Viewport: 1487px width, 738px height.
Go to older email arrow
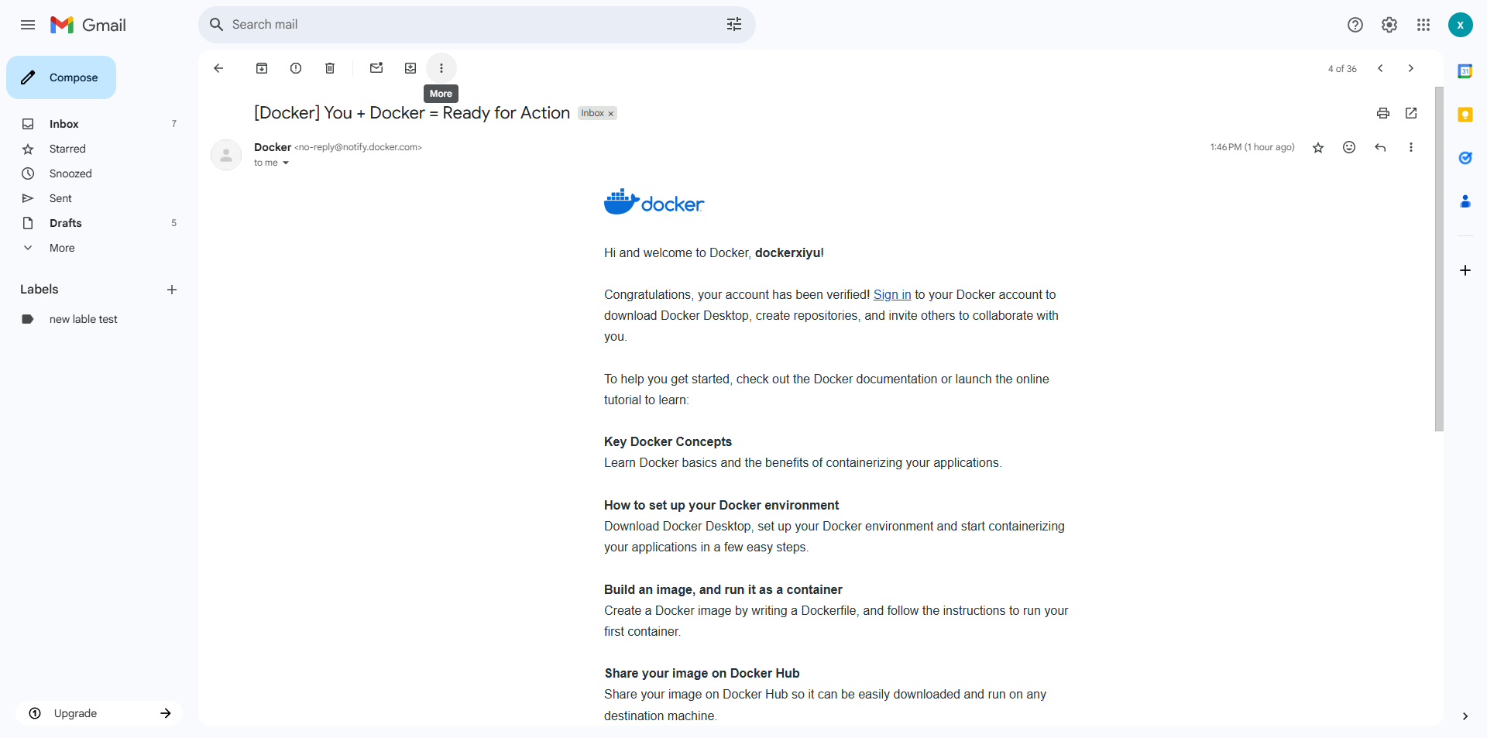coord(1411,68)
